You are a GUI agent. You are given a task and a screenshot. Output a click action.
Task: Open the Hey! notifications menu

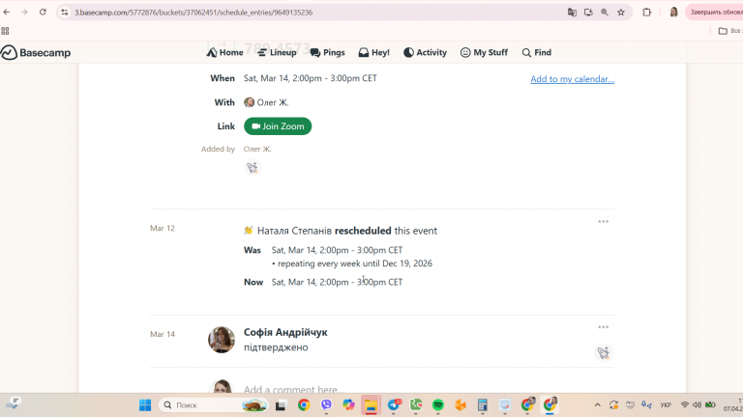(x=373, y=52)
